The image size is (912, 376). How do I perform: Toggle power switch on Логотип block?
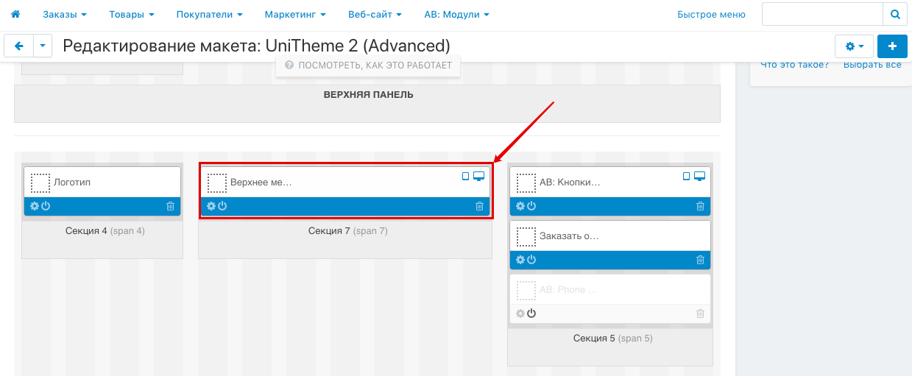(46, 206)
